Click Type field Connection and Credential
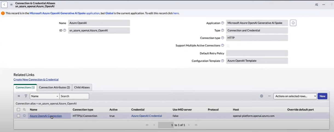The width and height of the screenshot is (334, 132). [257, 30]
